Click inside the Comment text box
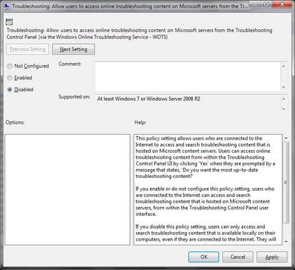This screenshot has width=295, height=270. click(x=188, y=76)
